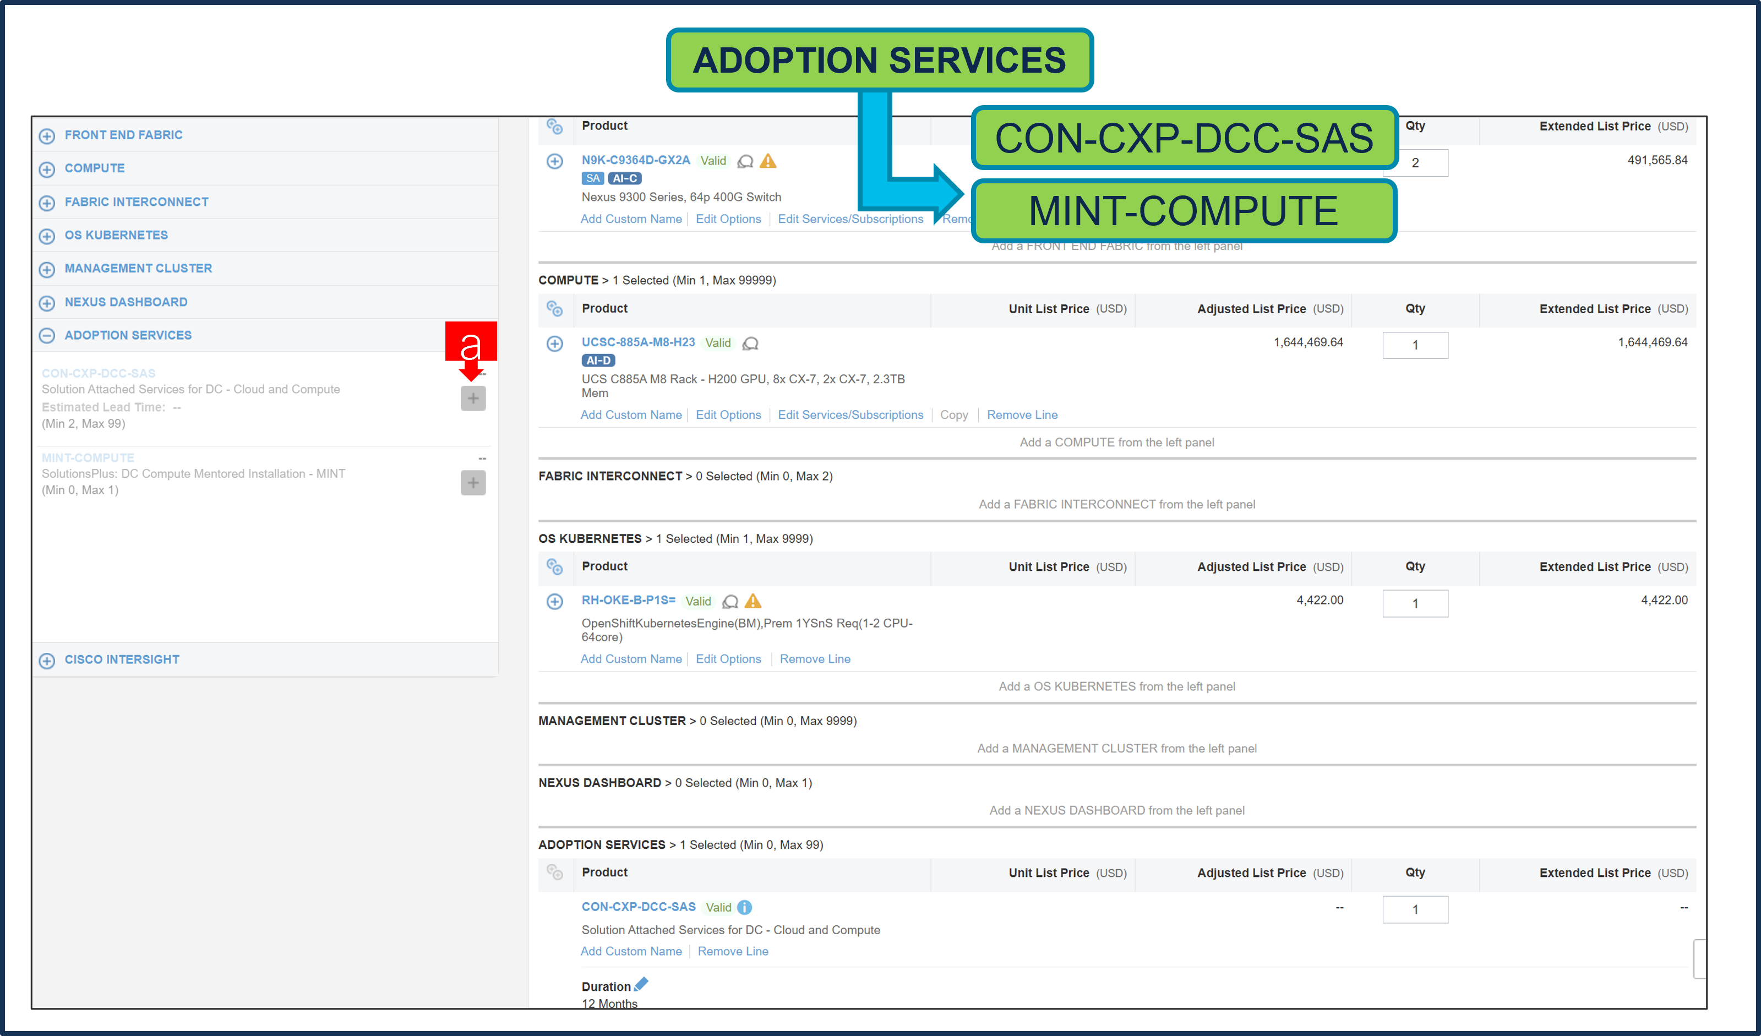1761x1036 pixels.
Task: Expand the UCSC-885A-M8-H23 line item
Action: pos(555,343)
